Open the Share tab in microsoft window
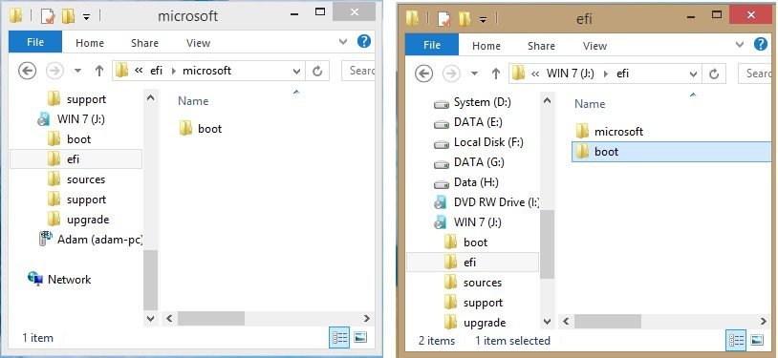This screenshot has height=358, width=778. click(144, 43)
